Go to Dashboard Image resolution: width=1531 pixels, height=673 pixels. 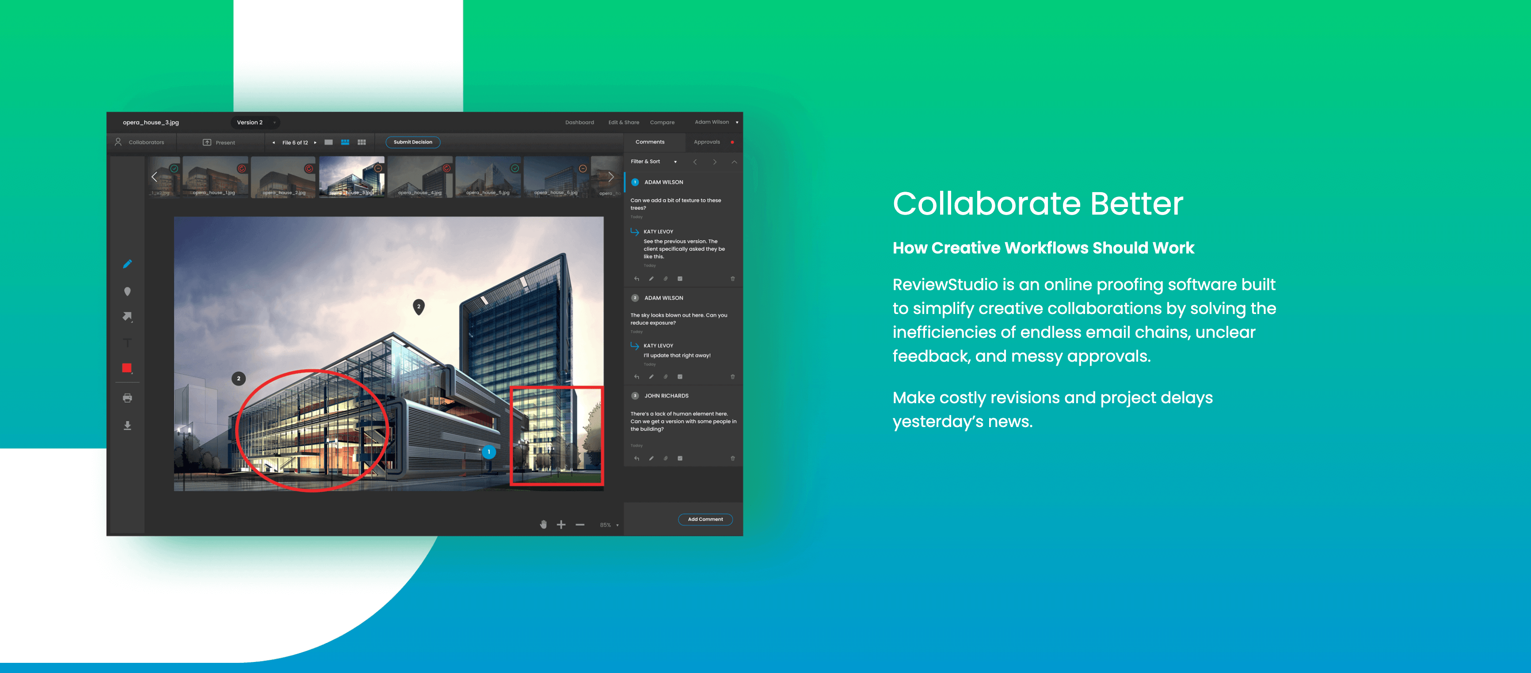click(579, 122)
